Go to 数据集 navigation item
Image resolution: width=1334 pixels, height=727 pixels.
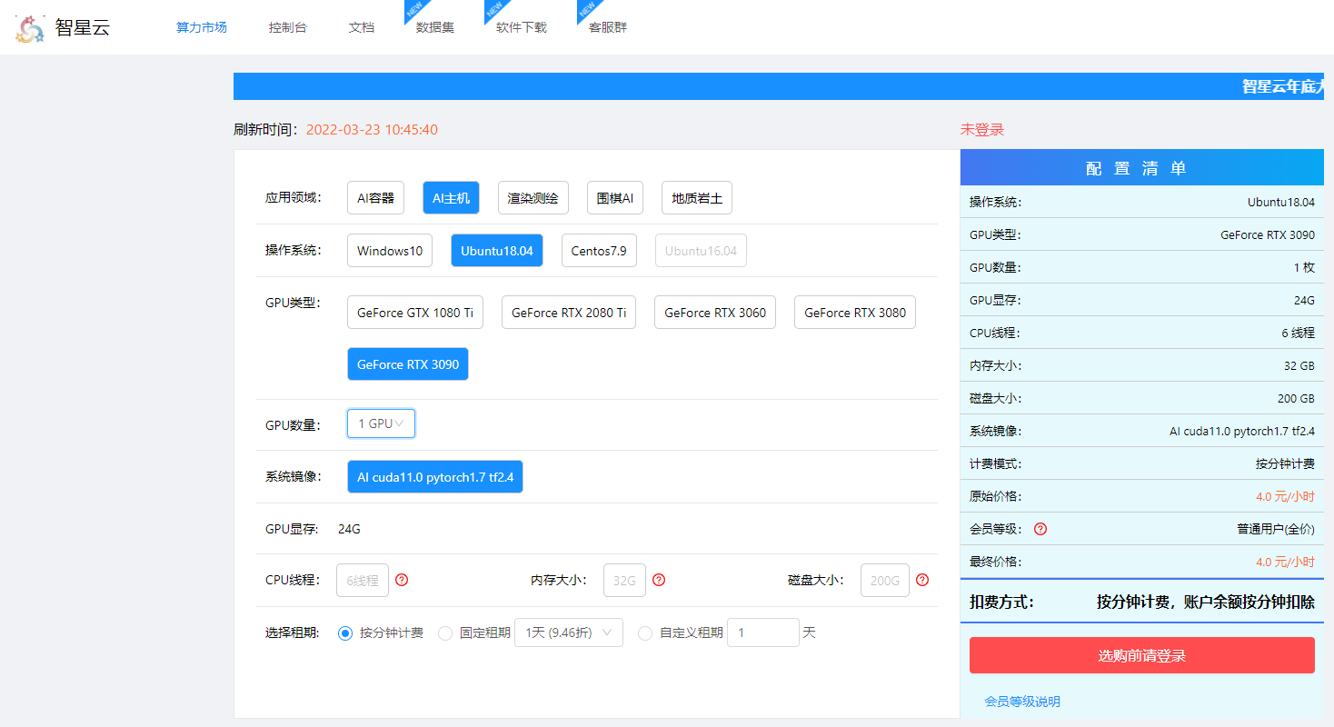tap(435, 27)
